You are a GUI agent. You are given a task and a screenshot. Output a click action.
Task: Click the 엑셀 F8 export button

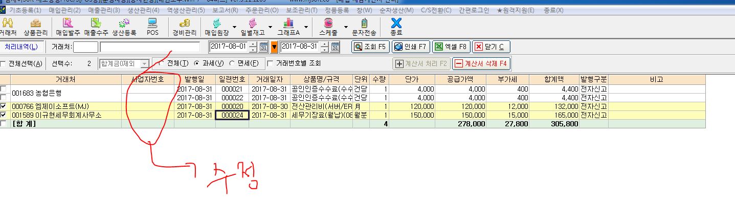451,47
